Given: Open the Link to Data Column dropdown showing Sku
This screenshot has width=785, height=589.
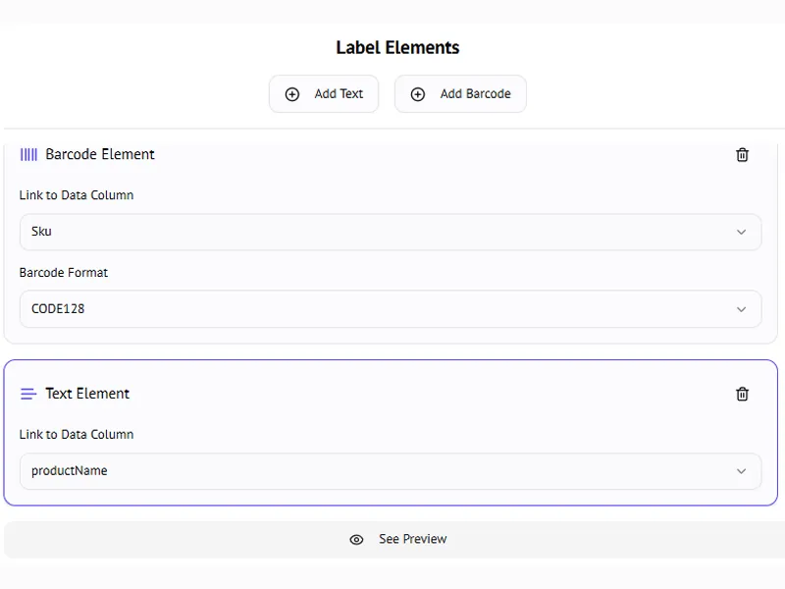Looking at the screenshot, I should 391,232.
